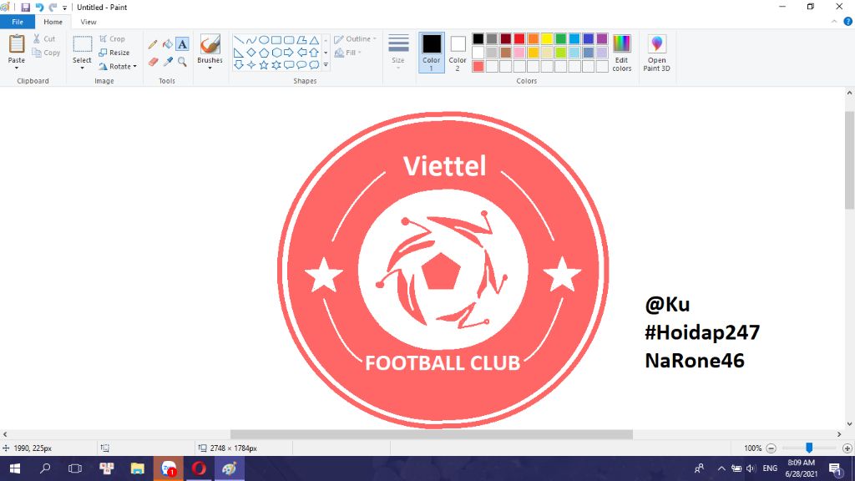Screen dimensions: 855x481
Task: Pick the red color swatch
Action: click(x=519, y=38)
